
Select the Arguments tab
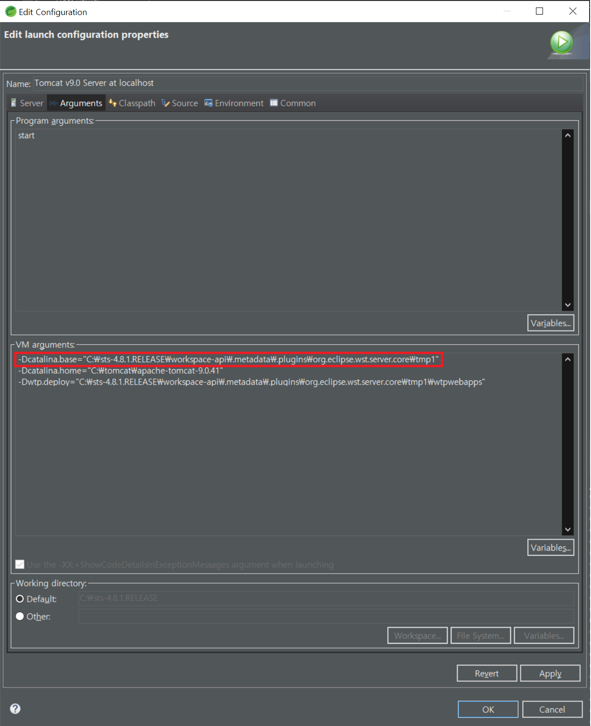(76, 103)
